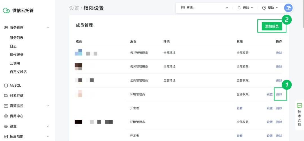Click the 环境 selector icon in the header
304x141 pixels.
183,8
